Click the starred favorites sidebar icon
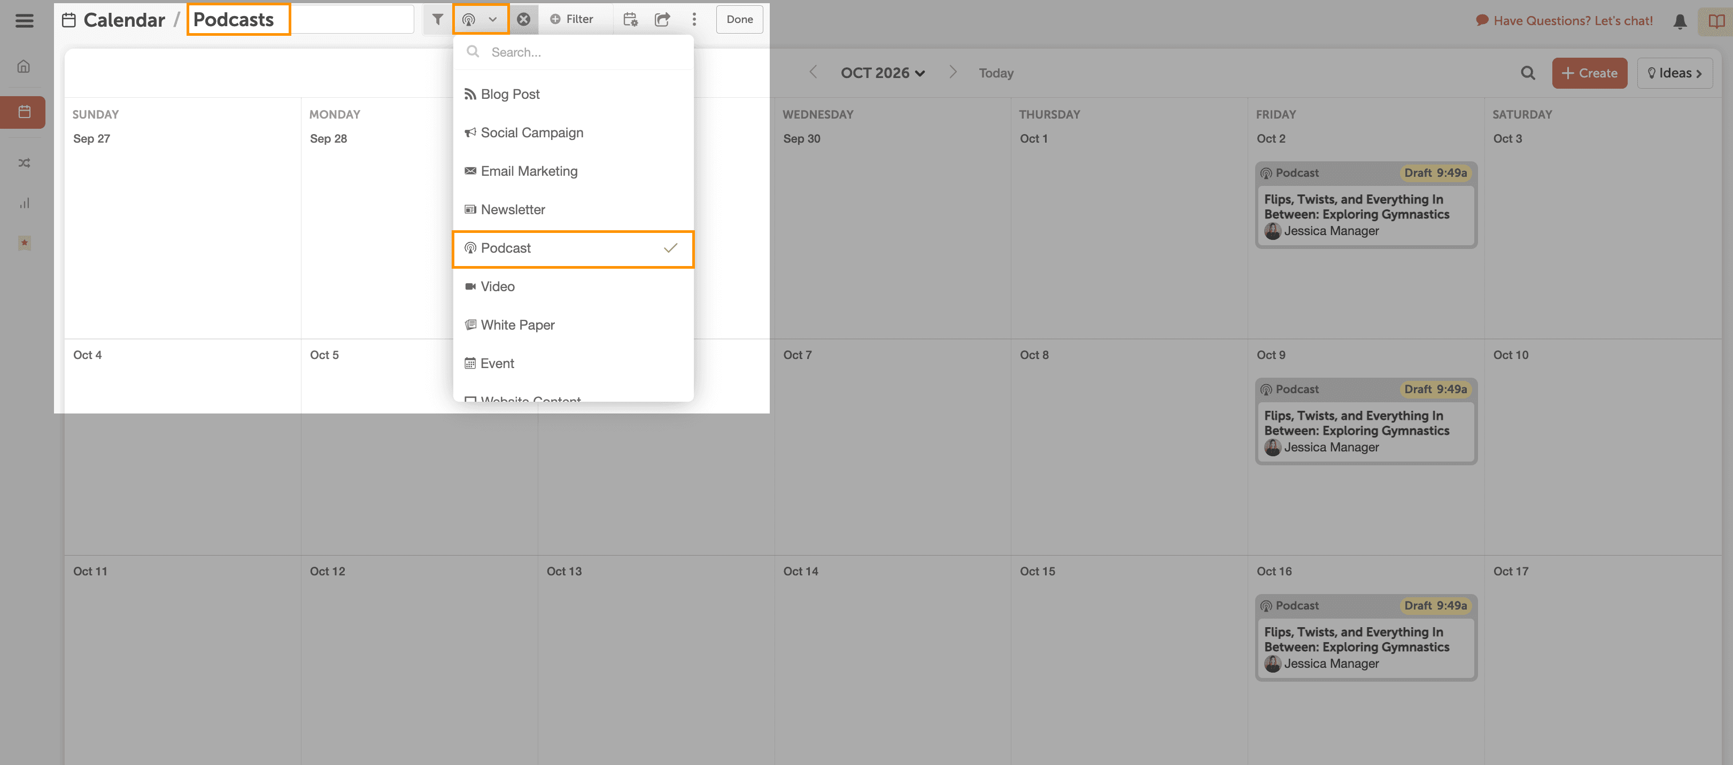This screenshot has height=765, width=1733. click(x=24, y=243)
